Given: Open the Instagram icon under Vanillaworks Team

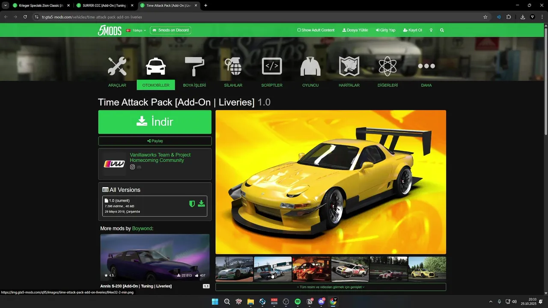Looking at the screenshot, I should [132, 167].
